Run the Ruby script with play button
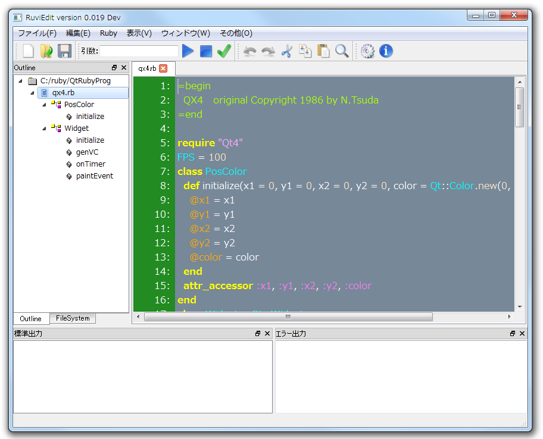Screen dimensions: 543x439 (188, 51)
